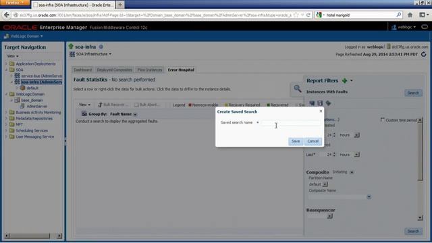Toggle the Report Filters magnifier icon
Viewport: 432px width, 243px height.
tap(297, 88)
